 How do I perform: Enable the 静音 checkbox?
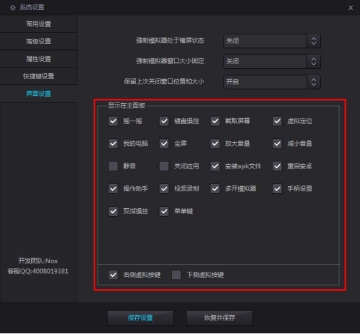pos(113,166)
